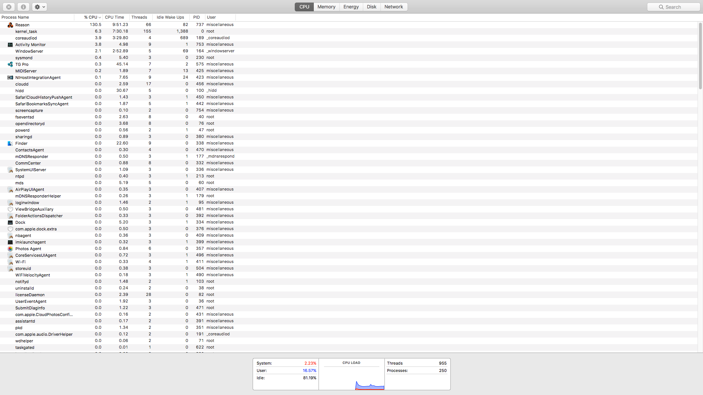703x395 pixels.
Task: Click the Wi-Fi process icon
Action: (x=10, y=262)
